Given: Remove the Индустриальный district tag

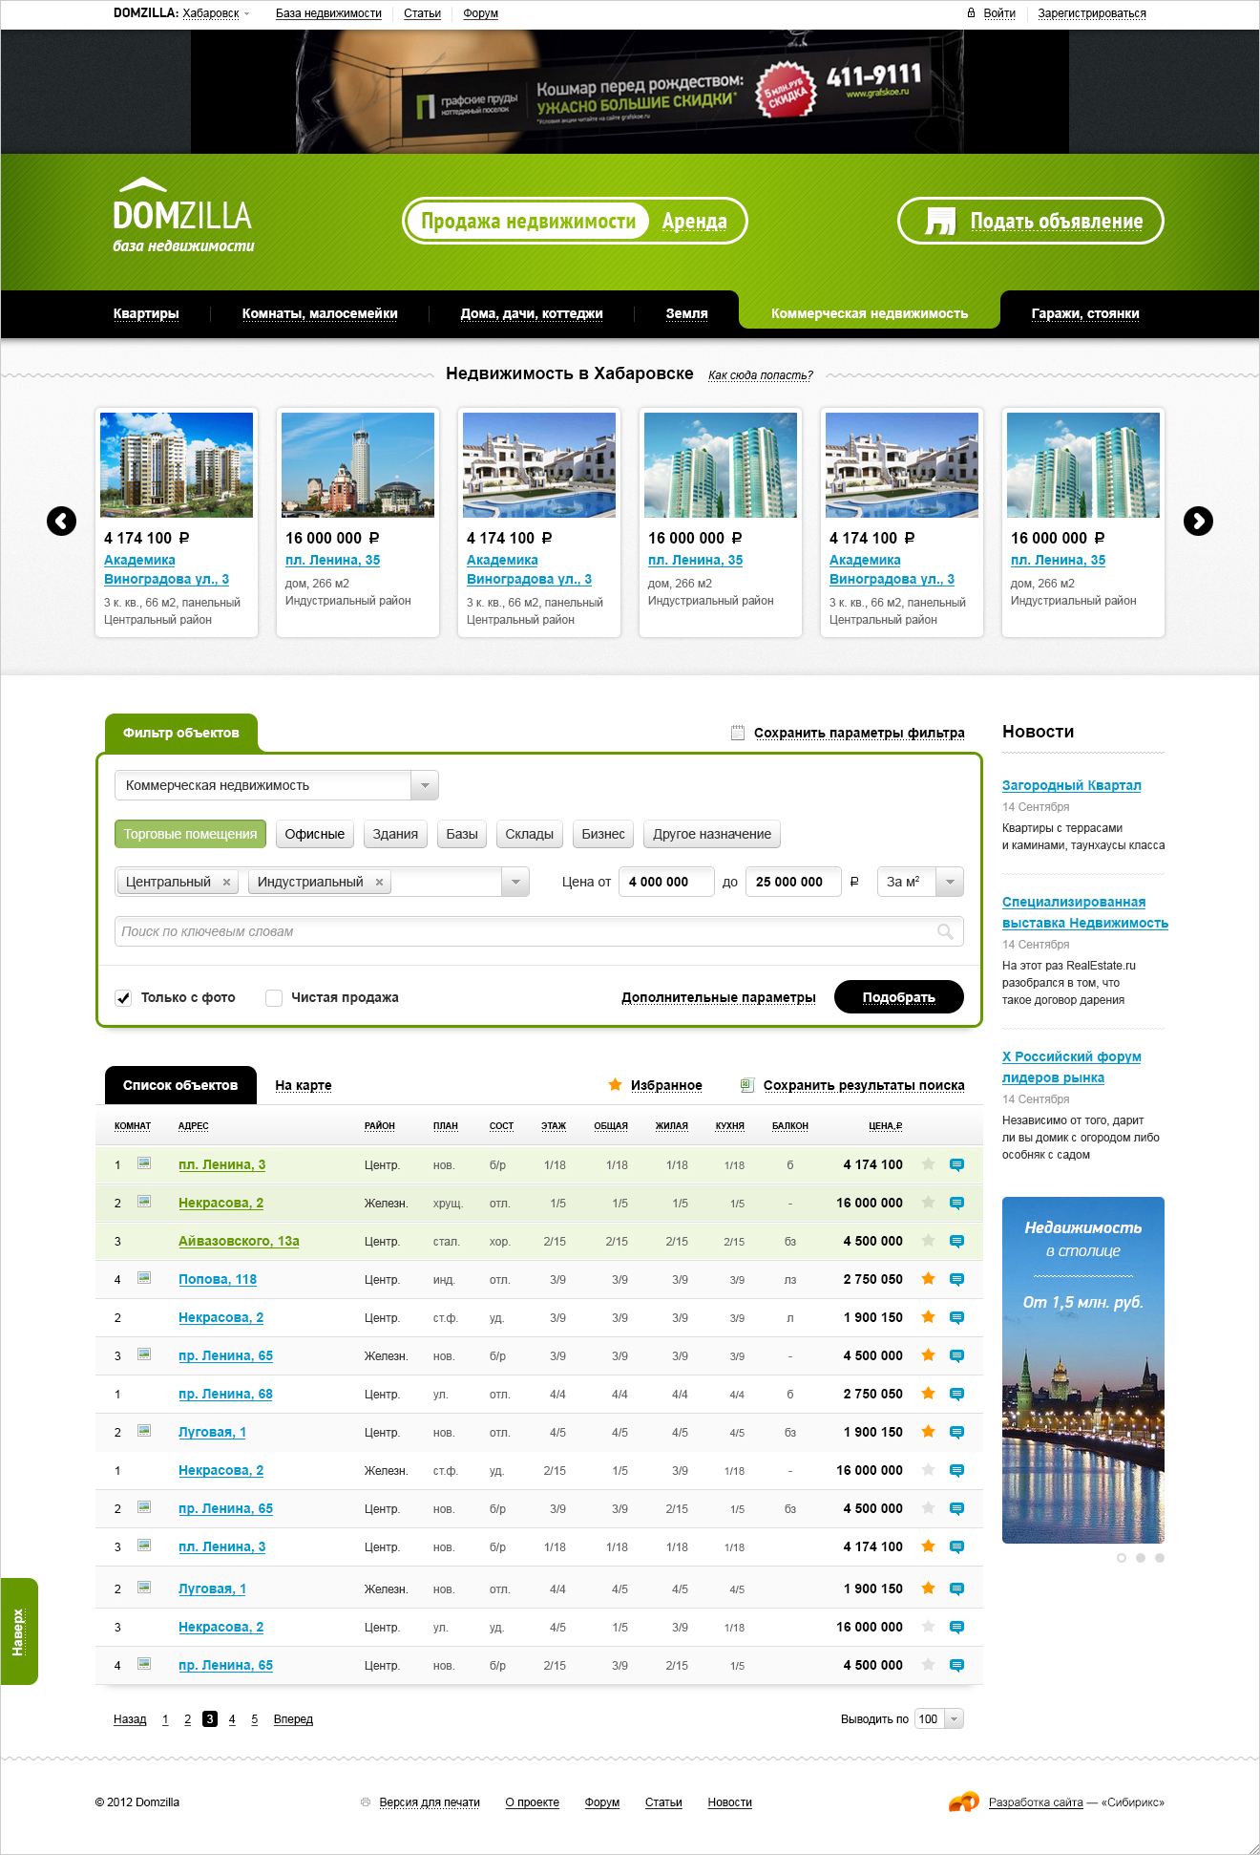Looking at the screenshot, I should click(x=379, y=882).
